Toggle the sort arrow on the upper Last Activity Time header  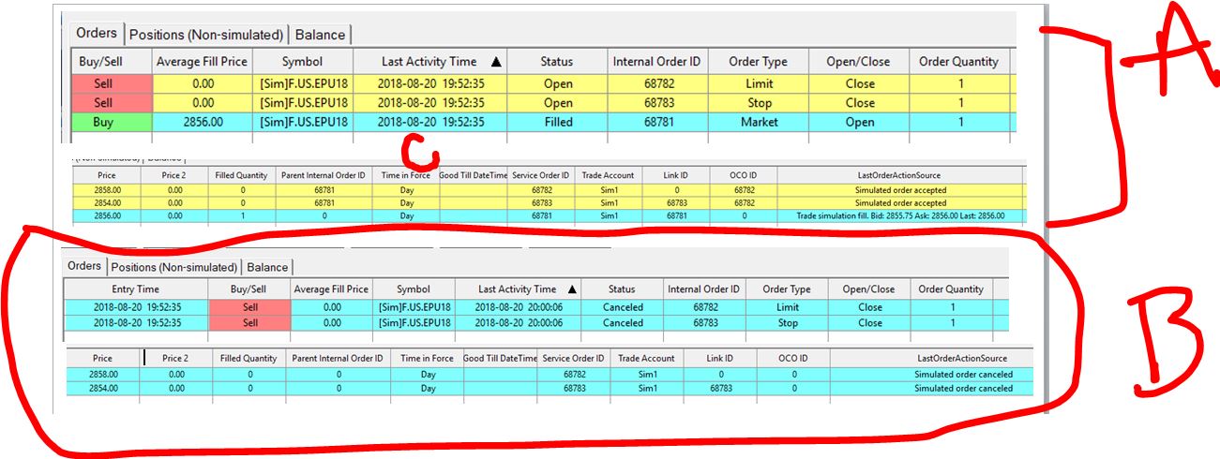click(x=496, y=62)
